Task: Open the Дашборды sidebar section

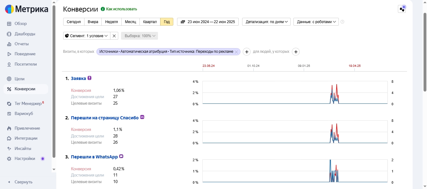Action: pyautogui.click(x=25, y=34)
